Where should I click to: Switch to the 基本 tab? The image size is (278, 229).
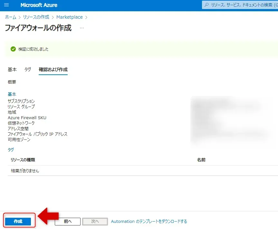tap(12, 70)
